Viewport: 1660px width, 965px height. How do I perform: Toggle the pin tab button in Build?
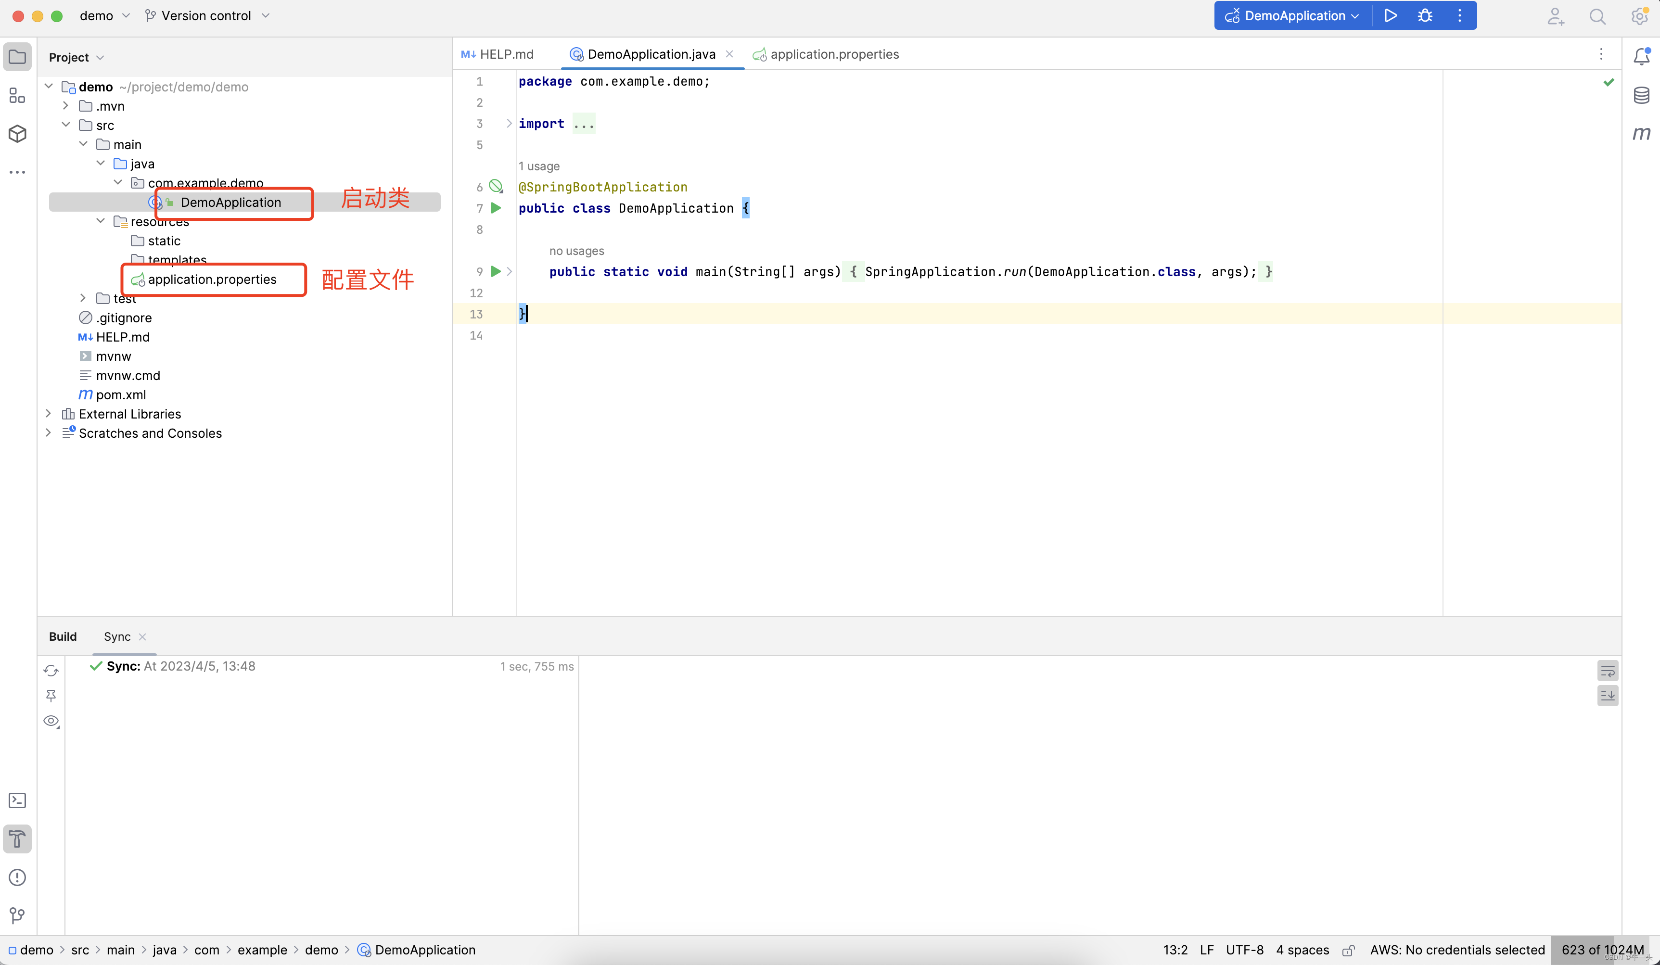coord(51,696)
